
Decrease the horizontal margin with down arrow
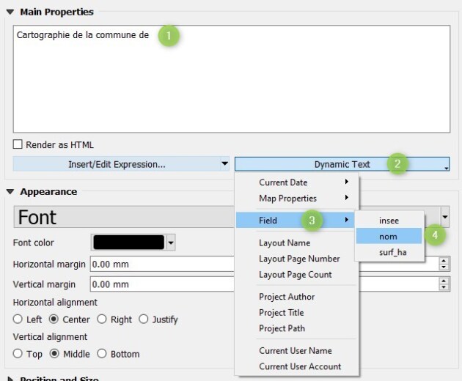pos(444,267)
